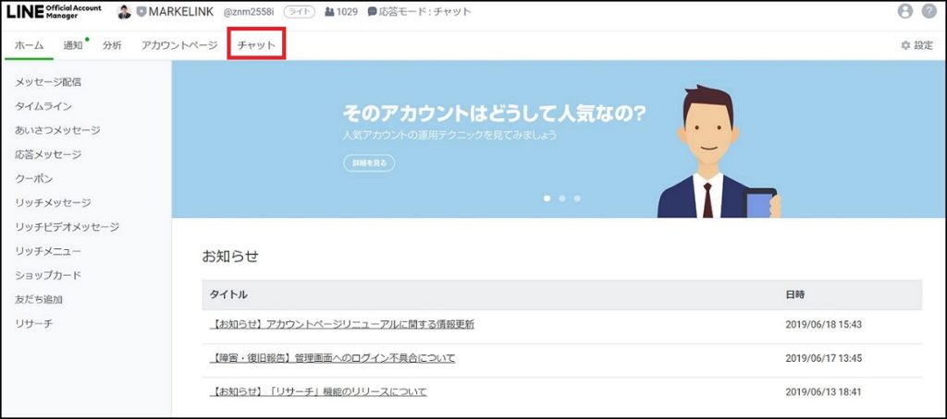The image size is (947, 419).
Task: Select the first banner carousel dot
Action: click(x=547, y=198)
